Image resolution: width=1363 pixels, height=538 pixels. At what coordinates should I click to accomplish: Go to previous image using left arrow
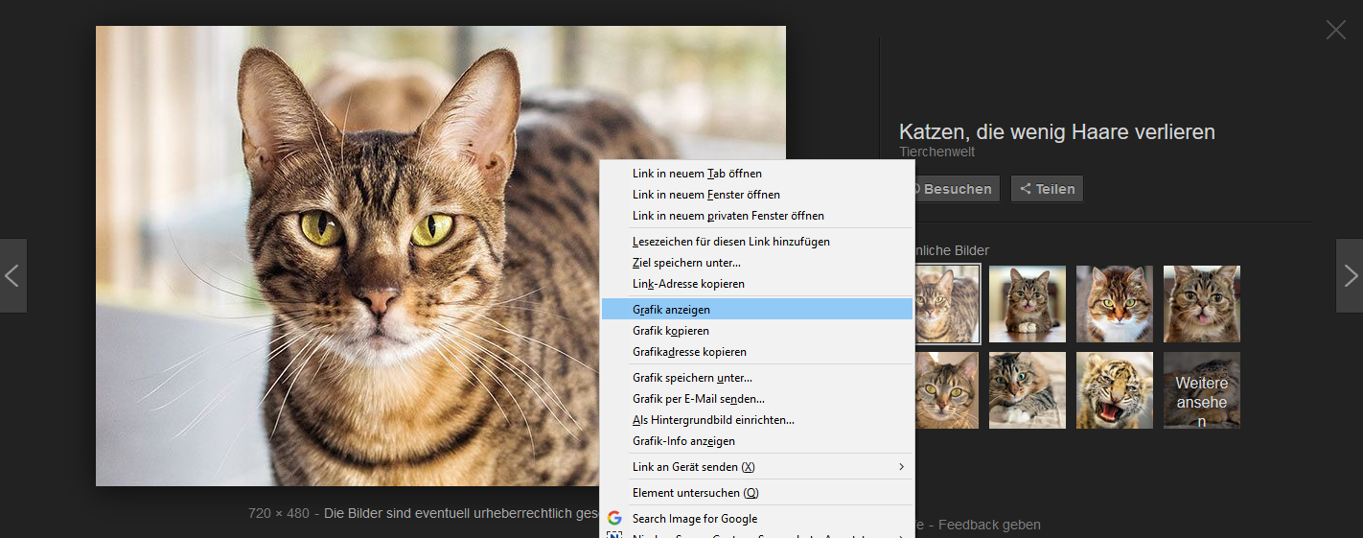12,276
